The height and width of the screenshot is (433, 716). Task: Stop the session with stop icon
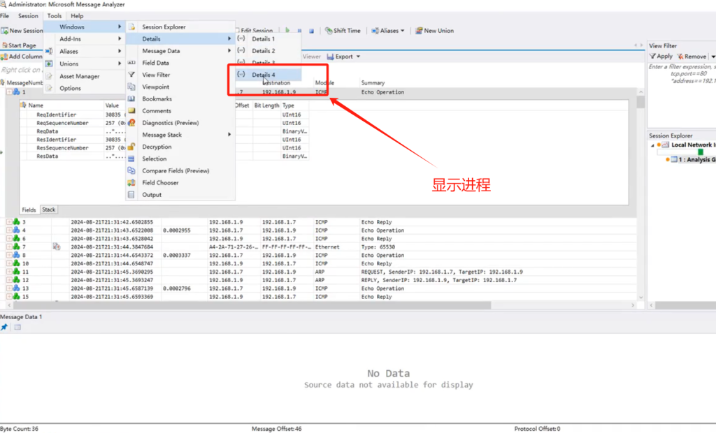click(311, 31)
